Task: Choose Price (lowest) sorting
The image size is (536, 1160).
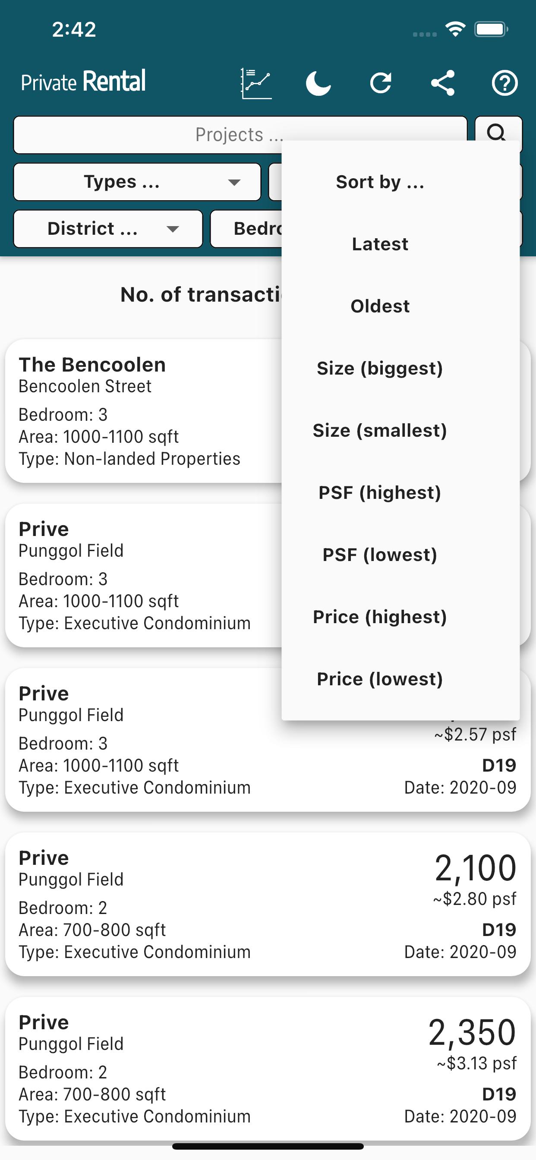Action: point(380,679)
